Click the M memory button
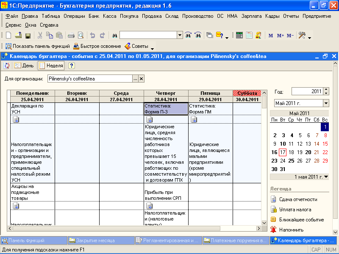Image resolution: width=339 pixels, height=254 pixels. [x=271, y=36]
